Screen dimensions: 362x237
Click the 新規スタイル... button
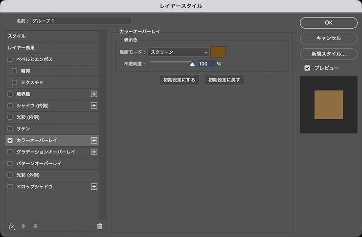tap(328, 54)
